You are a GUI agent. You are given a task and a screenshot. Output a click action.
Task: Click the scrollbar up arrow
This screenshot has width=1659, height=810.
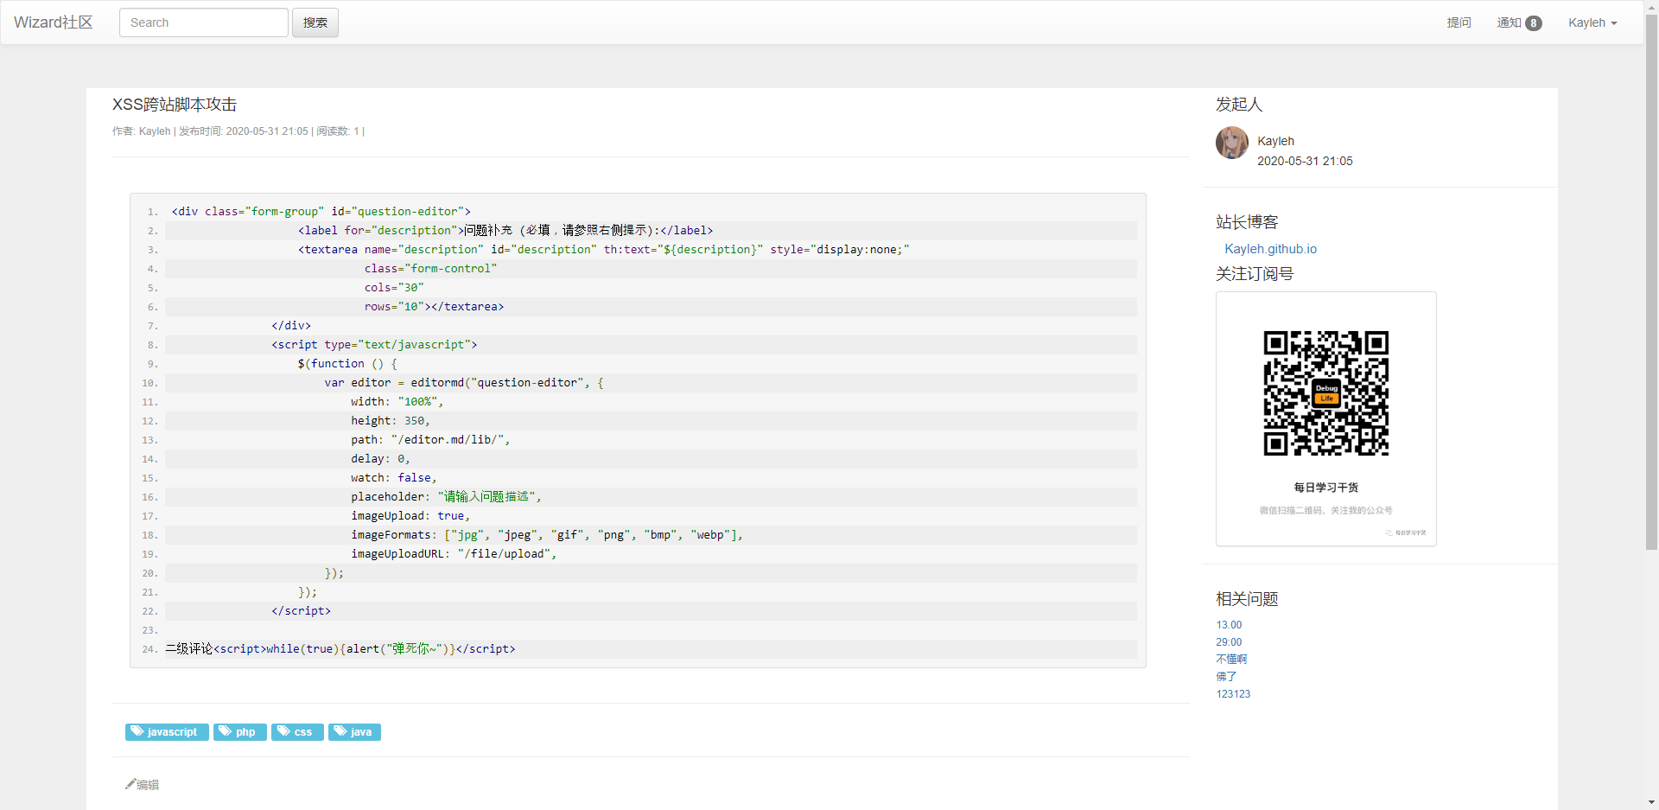[1651, 6]
